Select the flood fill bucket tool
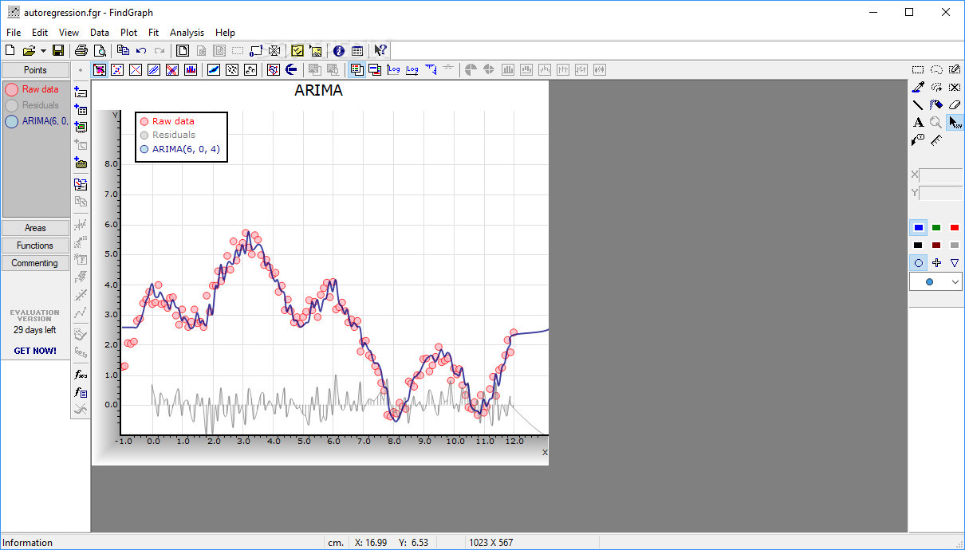965x550 pixels. click(x=936, y=104)
